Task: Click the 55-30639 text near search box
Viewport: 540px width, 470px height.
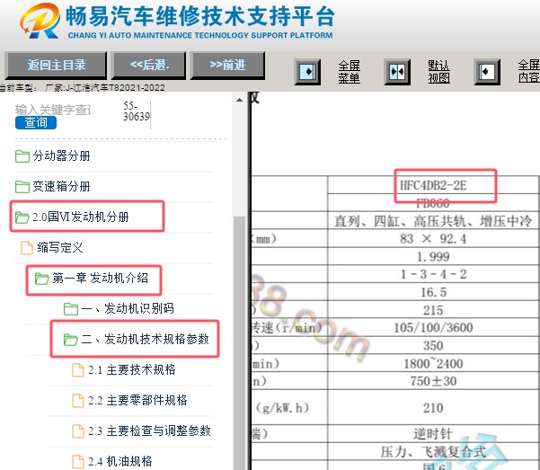Action: click(137, 111)
